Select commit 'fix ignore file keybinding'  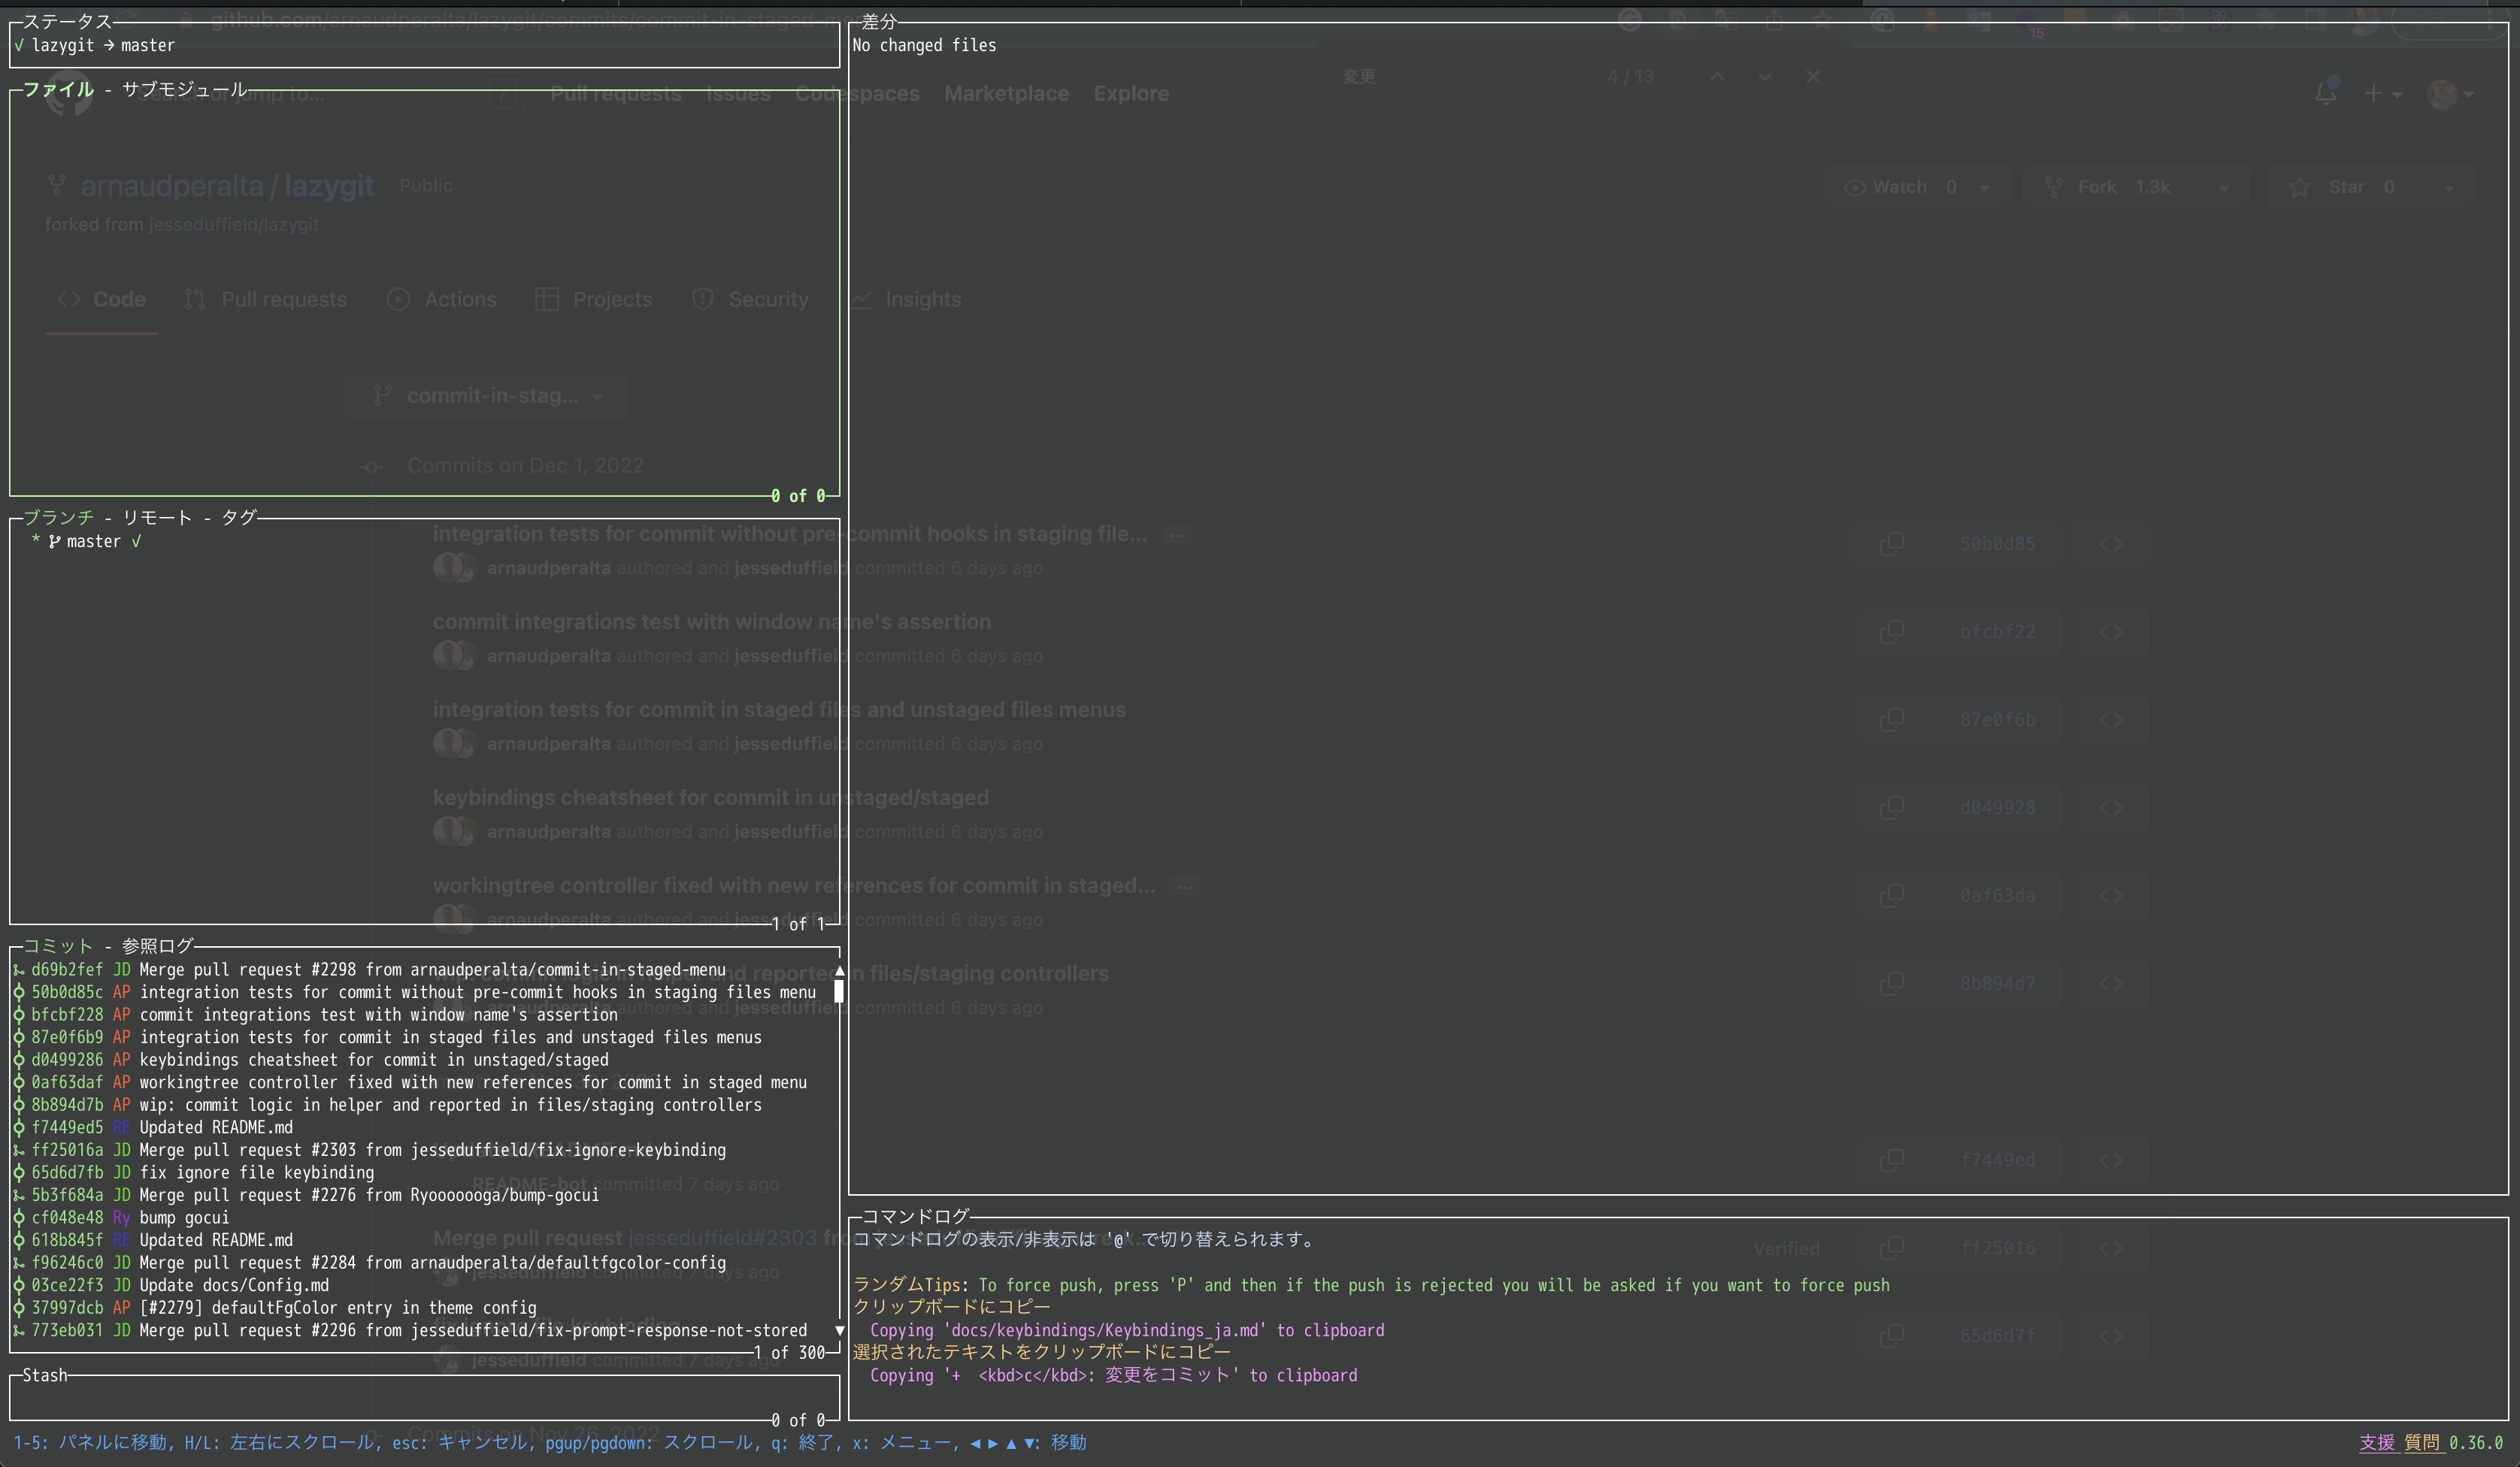coord(256,1172)
